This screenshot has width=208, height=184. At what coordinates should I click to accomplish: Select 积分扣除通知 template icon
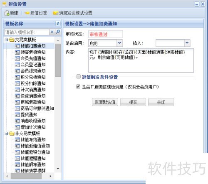[x=17, y=83]
